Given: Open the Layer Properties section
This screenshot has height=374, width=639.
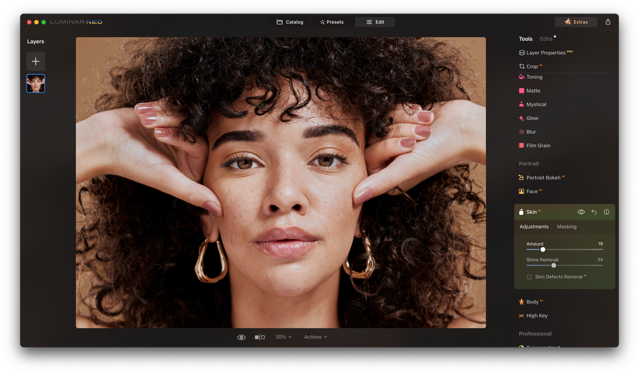Looking at the screenshot, I should (x=545, y=53).
